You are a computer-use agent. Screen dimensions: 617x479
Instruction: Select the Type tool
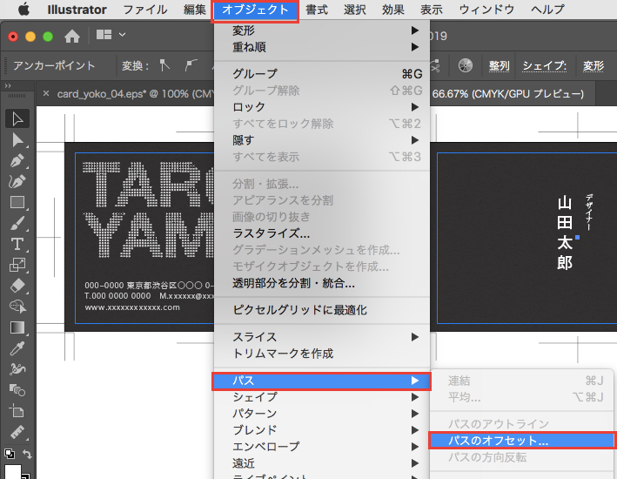17,244
